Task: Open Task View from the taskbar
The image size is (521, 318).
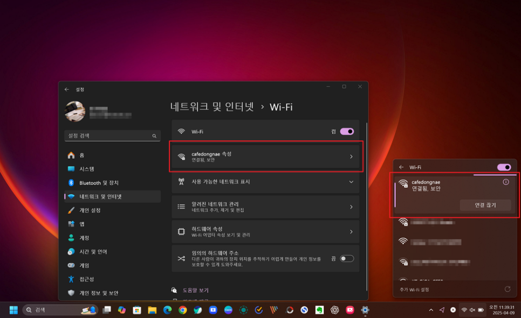Action: click(107, 310)
